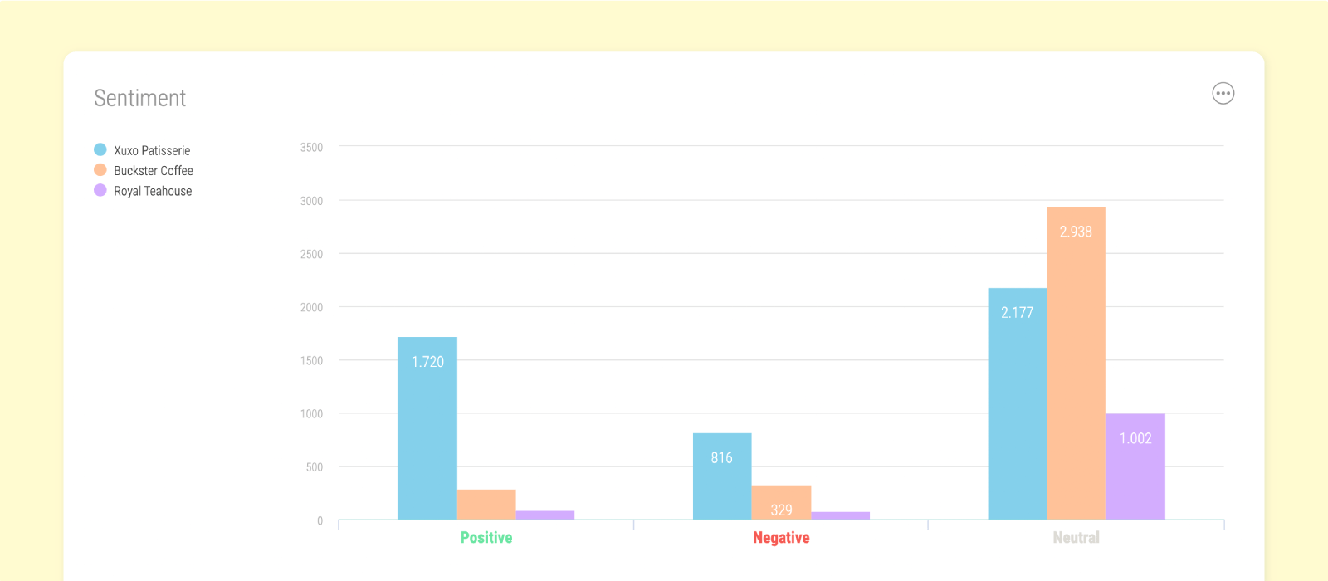Click the orange Buckster Coffee legend dot
Image resolution: width=1328 pixels, height=581 pixels.
click(x=100, y=170)
